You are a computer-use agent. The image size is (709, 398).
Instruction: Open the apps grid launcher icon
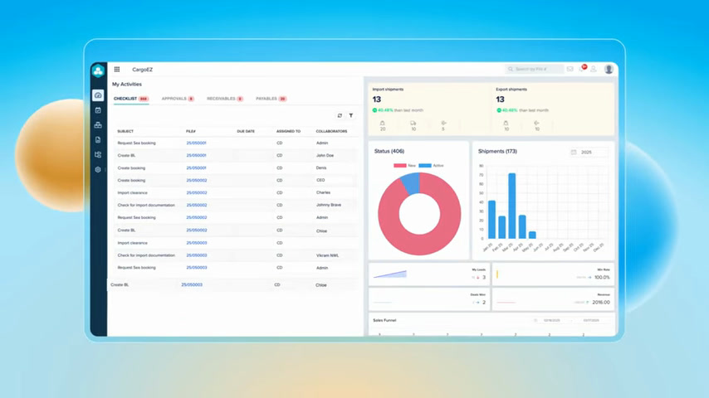(117, 69)
